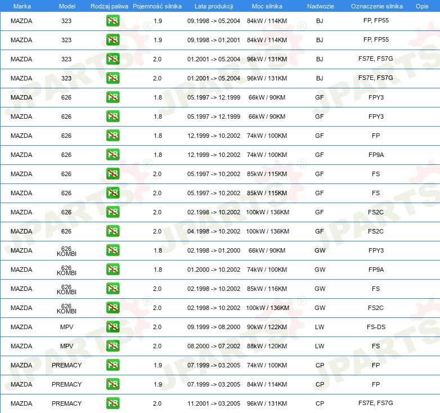Select the 84kW / 114KM power cell in the PREMACY row
Image resolution: width=440 pixels, height=413 pixels.
[267, 384]
